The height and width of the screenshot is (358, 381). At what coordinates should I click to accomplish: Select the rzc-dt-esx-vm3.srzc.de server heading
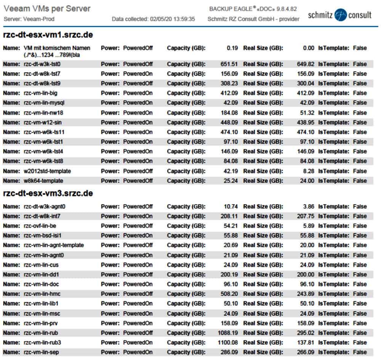pyautogui.click(x=48, y=193)
